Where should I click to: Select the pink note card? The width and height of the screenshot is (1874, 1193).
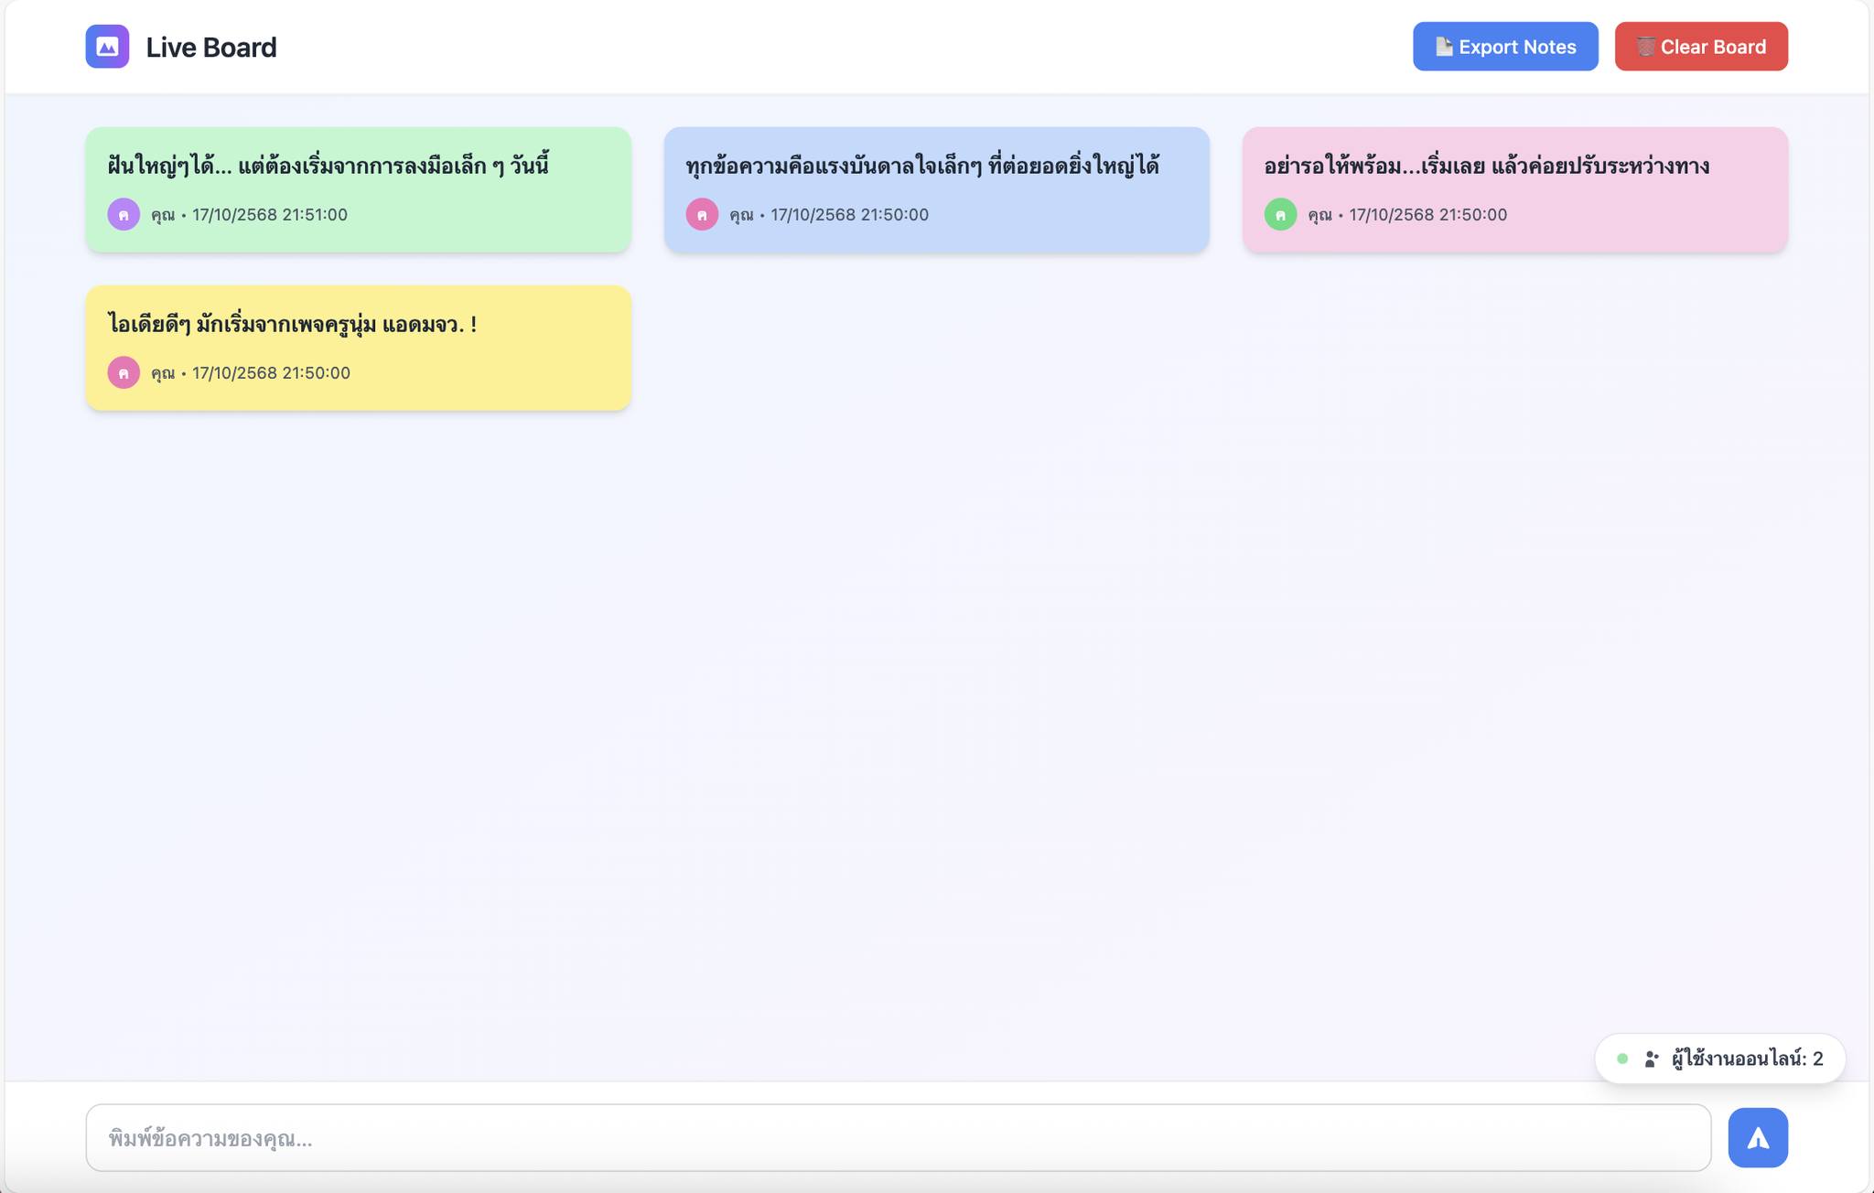point(1515,189)
